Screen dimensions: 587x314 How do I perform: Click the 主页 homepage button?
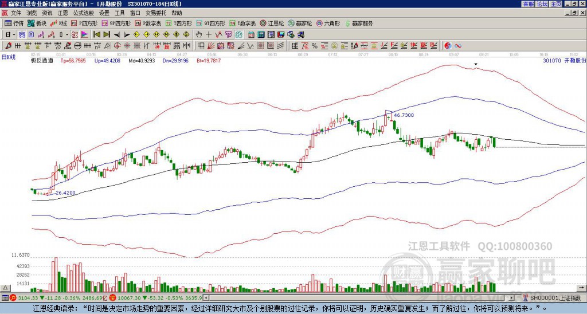click(555, 4)
